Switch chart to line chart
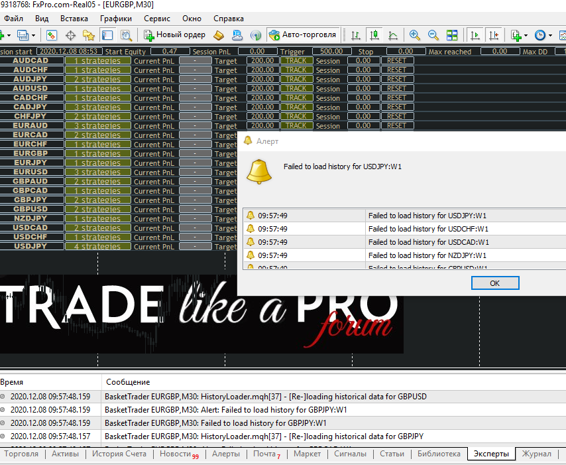 tap(393, 35)
